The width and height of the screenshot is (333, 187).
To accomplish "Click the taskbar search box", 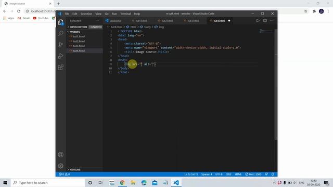I will 48,182.
